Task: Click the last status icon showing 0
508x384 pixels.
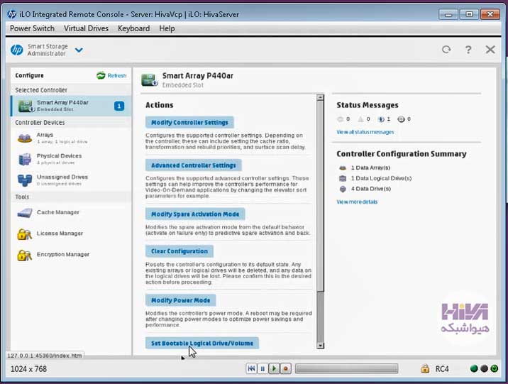Action: click(401, 119)
